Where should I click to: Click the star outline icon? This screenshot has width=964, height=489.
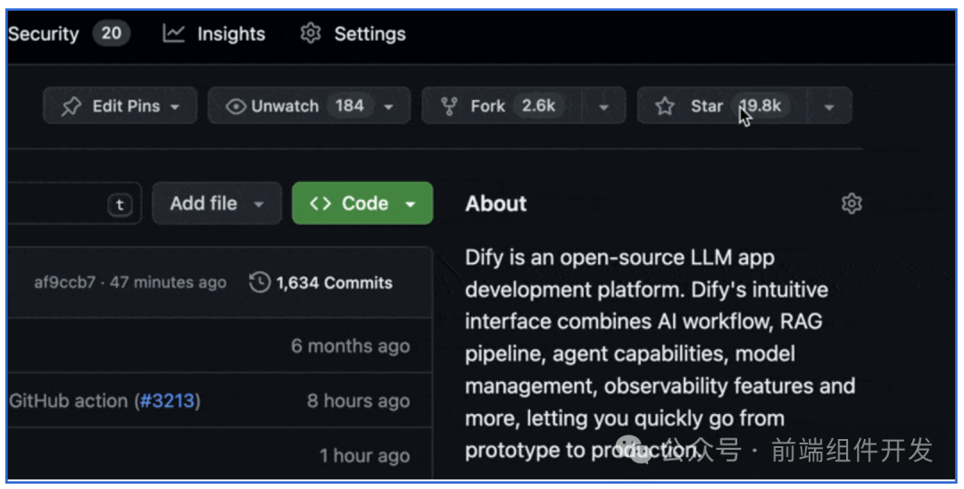(665, 106)
